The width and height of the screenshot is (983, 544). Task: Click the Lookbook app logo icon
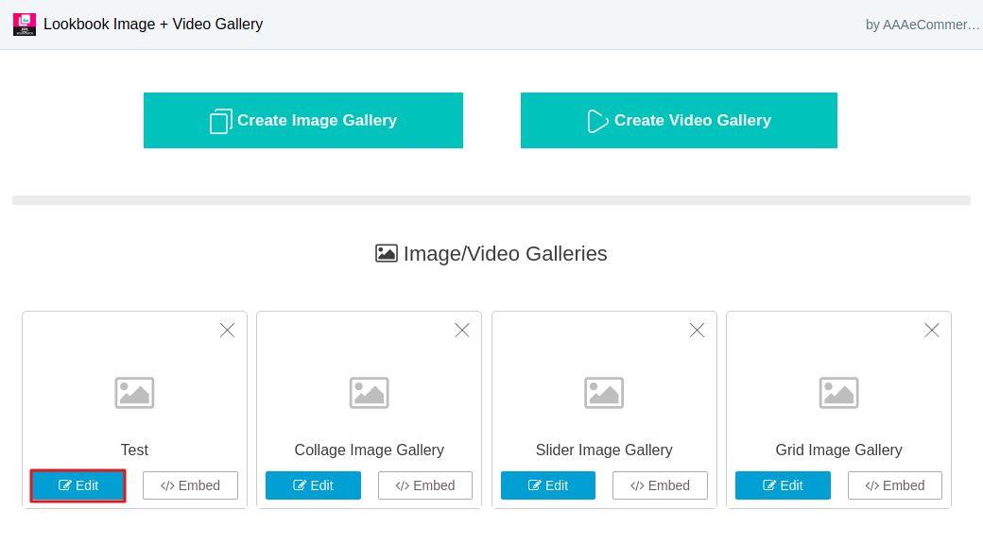click(x=25, y=25)
